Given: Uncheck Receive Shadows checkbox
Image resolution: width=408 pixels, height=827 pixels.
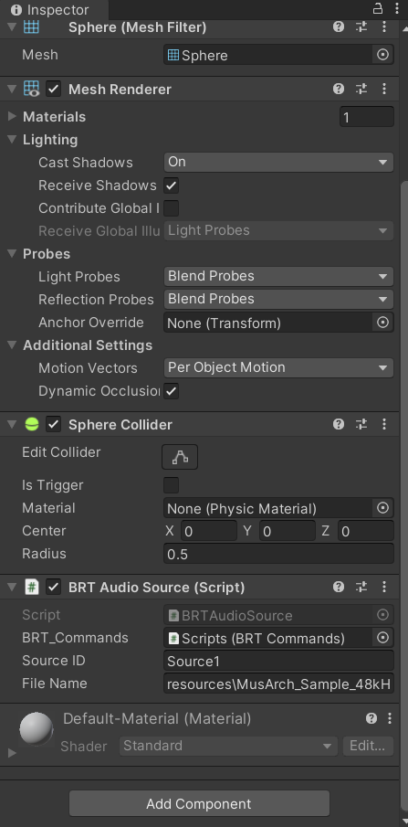Looking at the screenshot, I should [x=172, y=186].
